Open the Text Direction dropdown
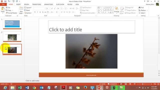The image size is (160, 90). pos(86,7)
